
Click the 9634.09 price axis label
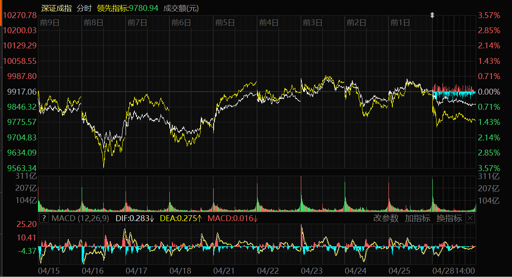[21, 153]
